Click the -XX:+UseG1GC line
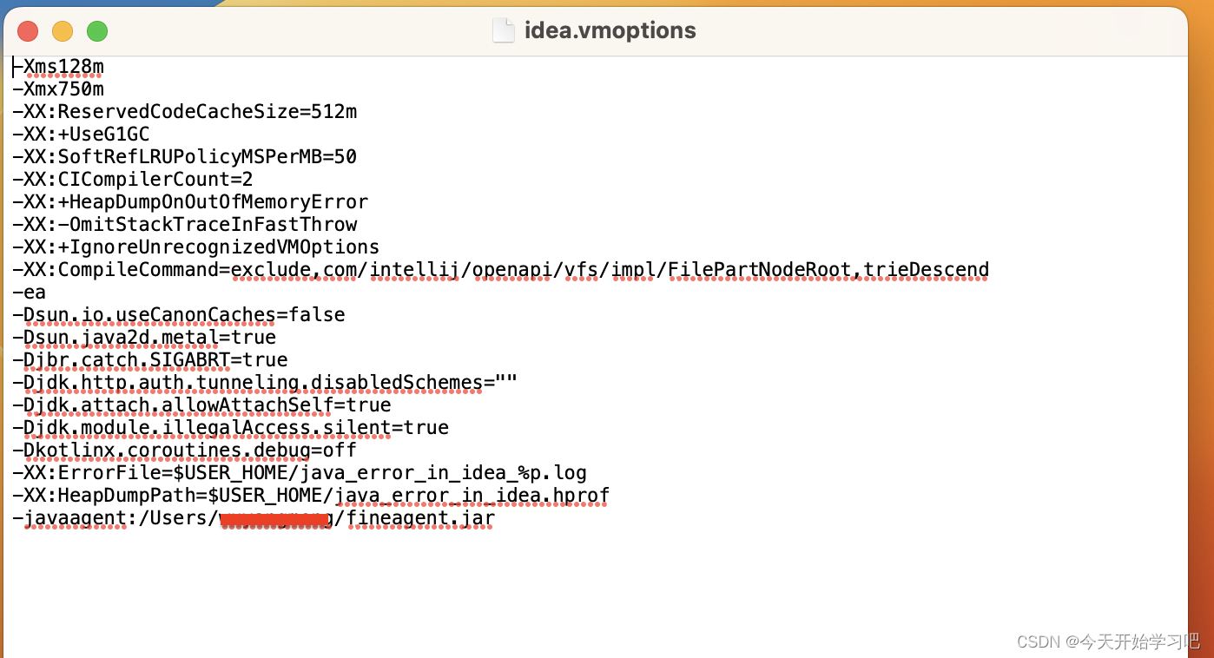 81,135
